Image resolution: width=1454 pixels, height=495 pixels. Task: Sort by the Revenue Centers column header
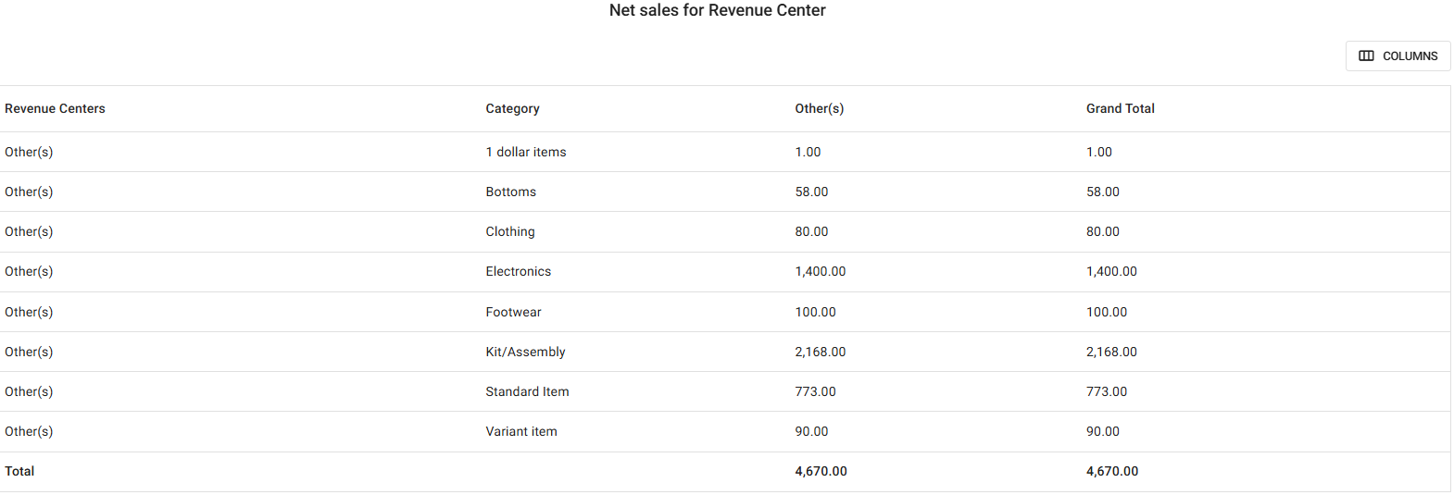click(55, 109)
